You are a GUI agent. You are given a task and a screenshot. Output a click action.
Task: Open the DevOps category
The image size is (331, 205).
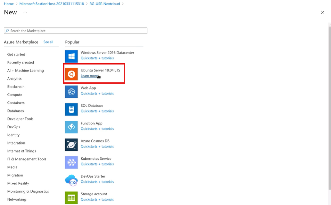click(x=14, y=127)
